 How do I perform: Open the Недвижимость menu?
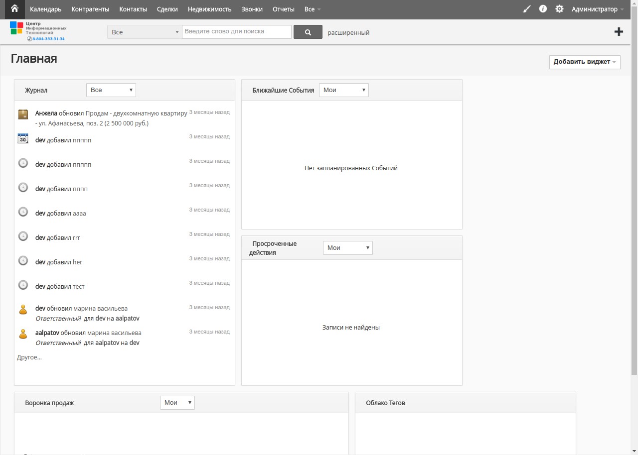210,9
